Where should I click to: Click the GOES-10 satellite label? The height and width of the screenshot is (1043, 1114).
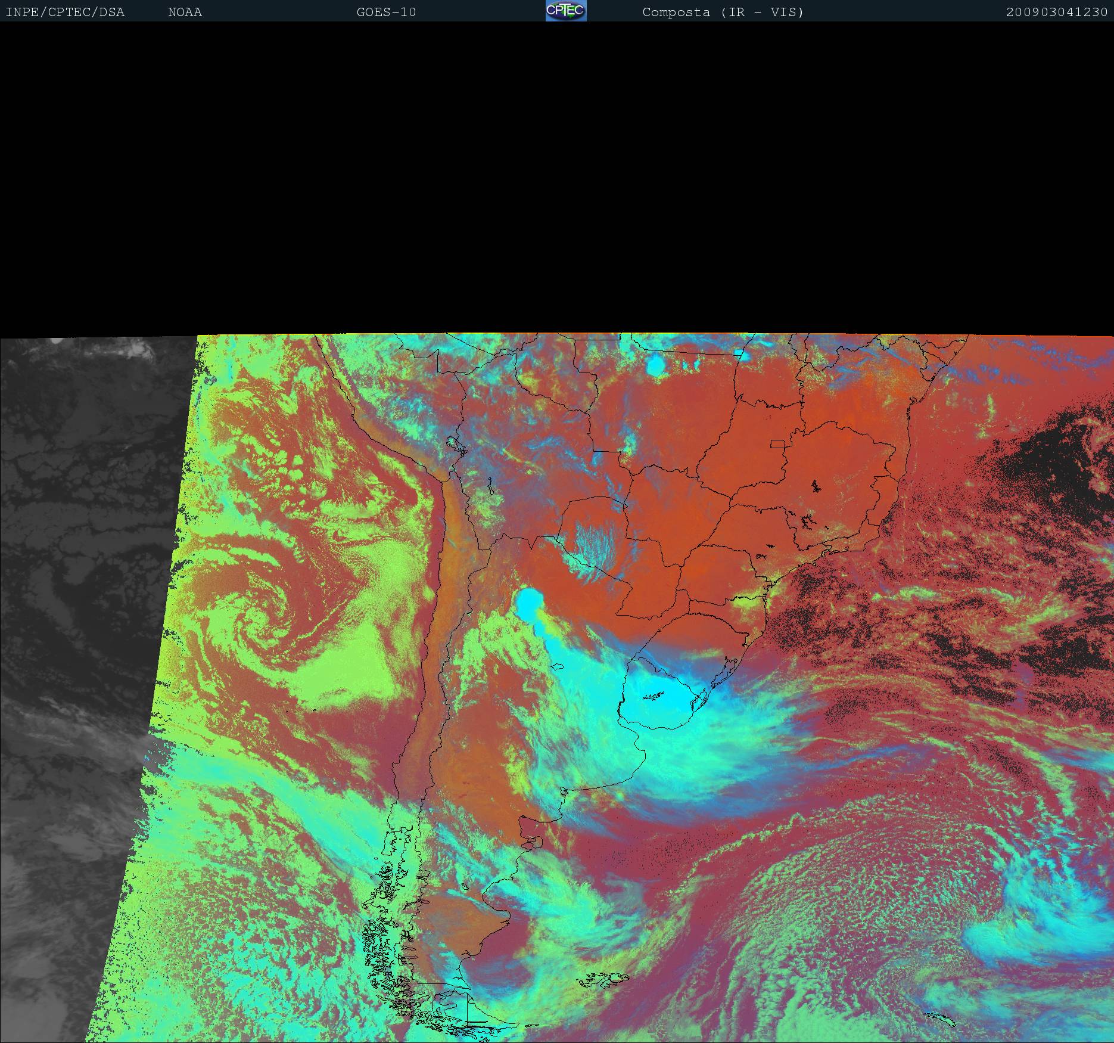point(386,13)
